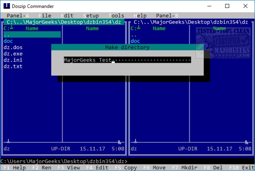Open the Panel-A menu
The height and width of the screenshot is (171, 255).
tap(18, 16)
